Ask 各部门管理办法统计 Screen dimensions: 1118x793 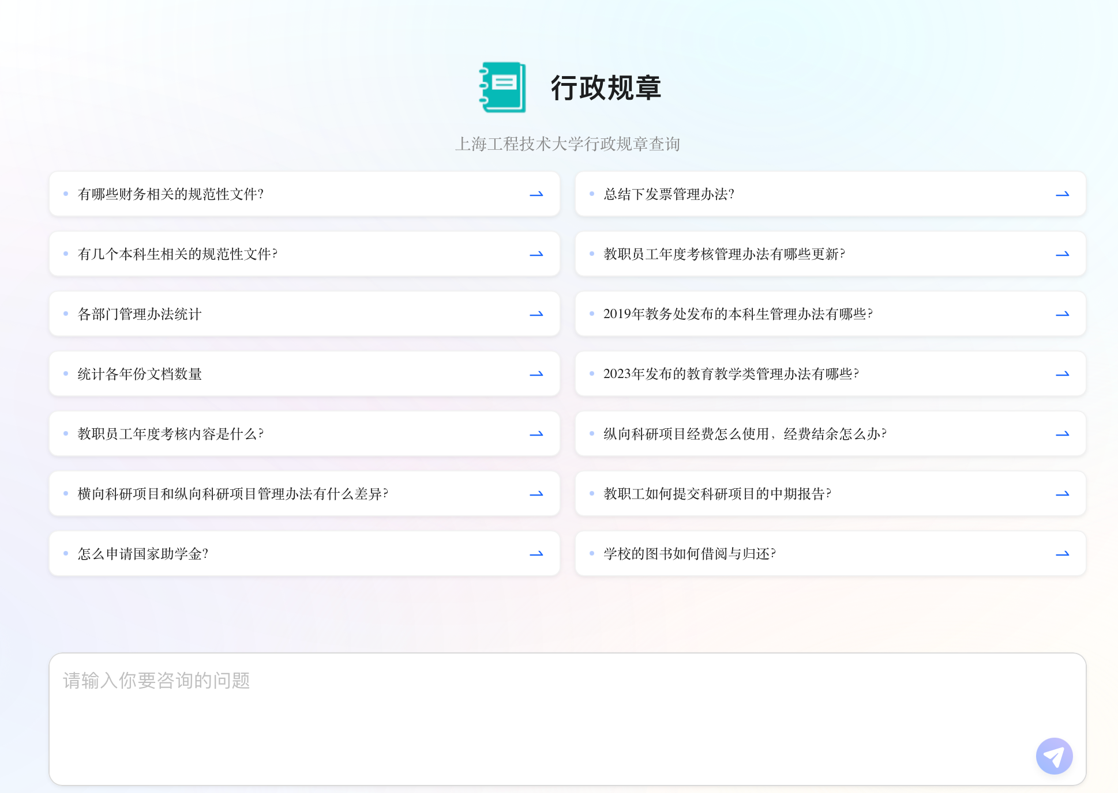tap(305, 314)
